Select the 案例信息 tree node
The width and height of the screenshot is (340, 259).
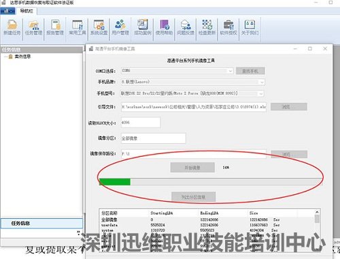[x=22, y=57]
